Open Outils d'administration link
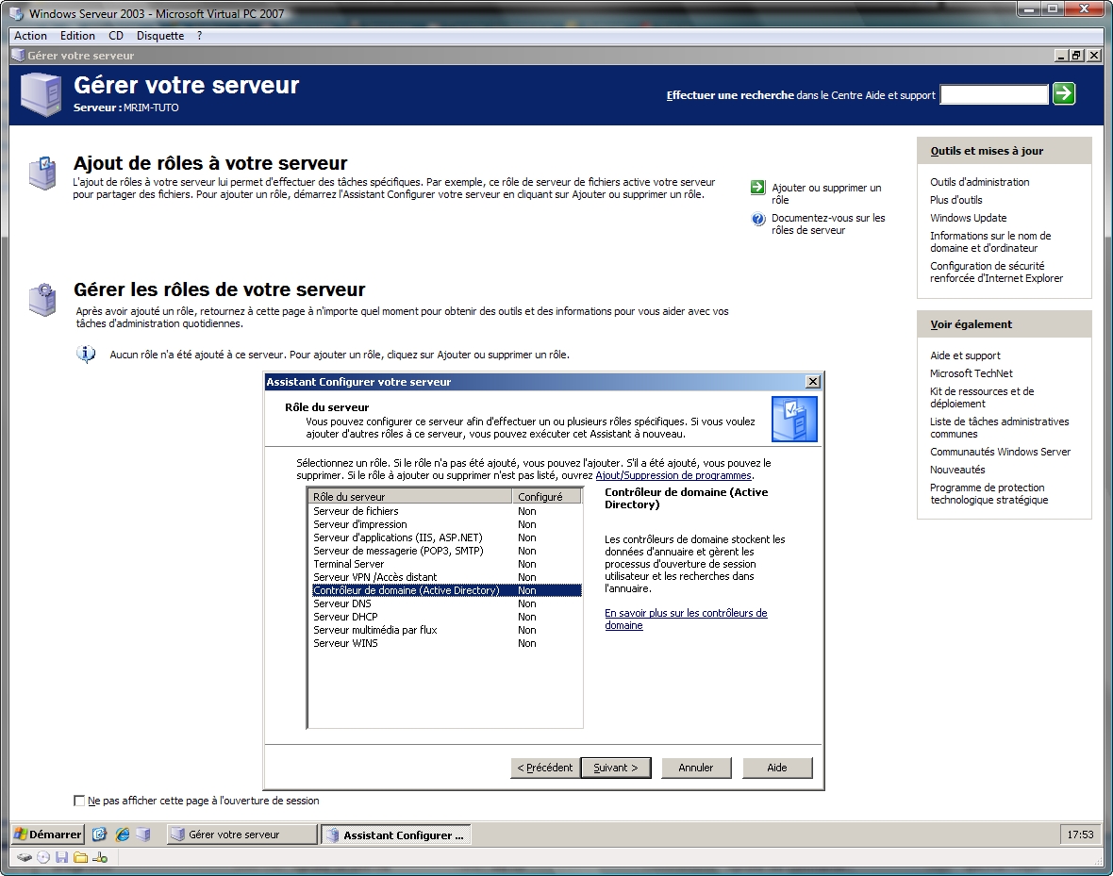Screen dimensions: 1113x876 (980, 182)
